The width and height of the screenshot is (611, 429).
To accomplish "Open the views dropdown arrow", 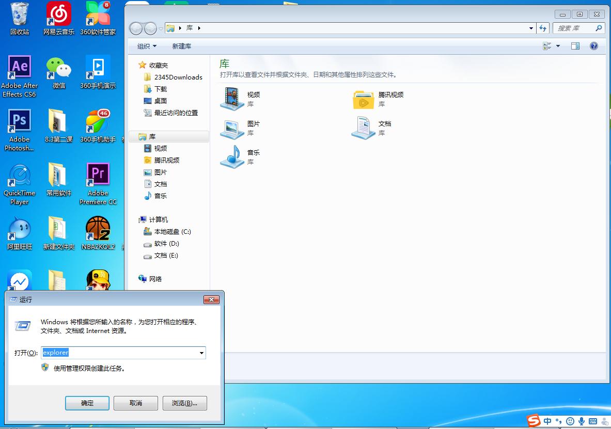I will click(x=558, y=46).
